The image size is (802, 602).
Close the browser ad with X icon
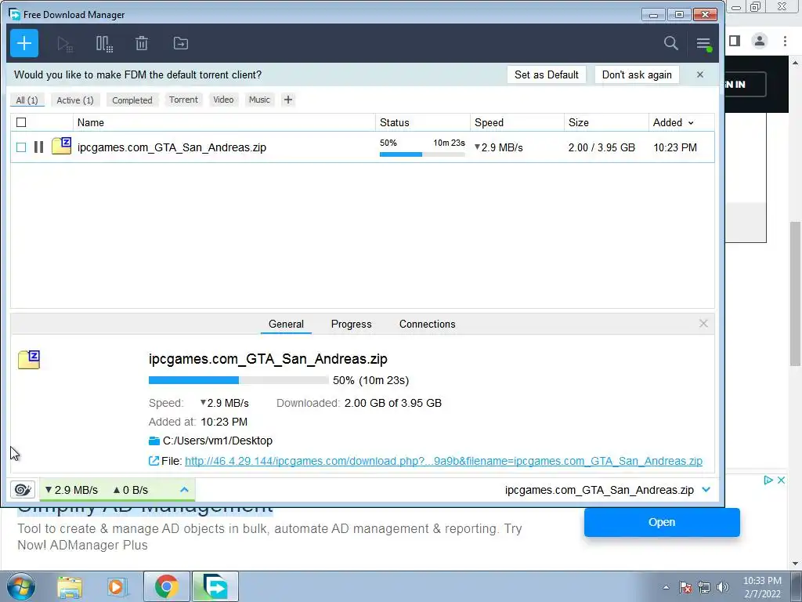[781, 481]
